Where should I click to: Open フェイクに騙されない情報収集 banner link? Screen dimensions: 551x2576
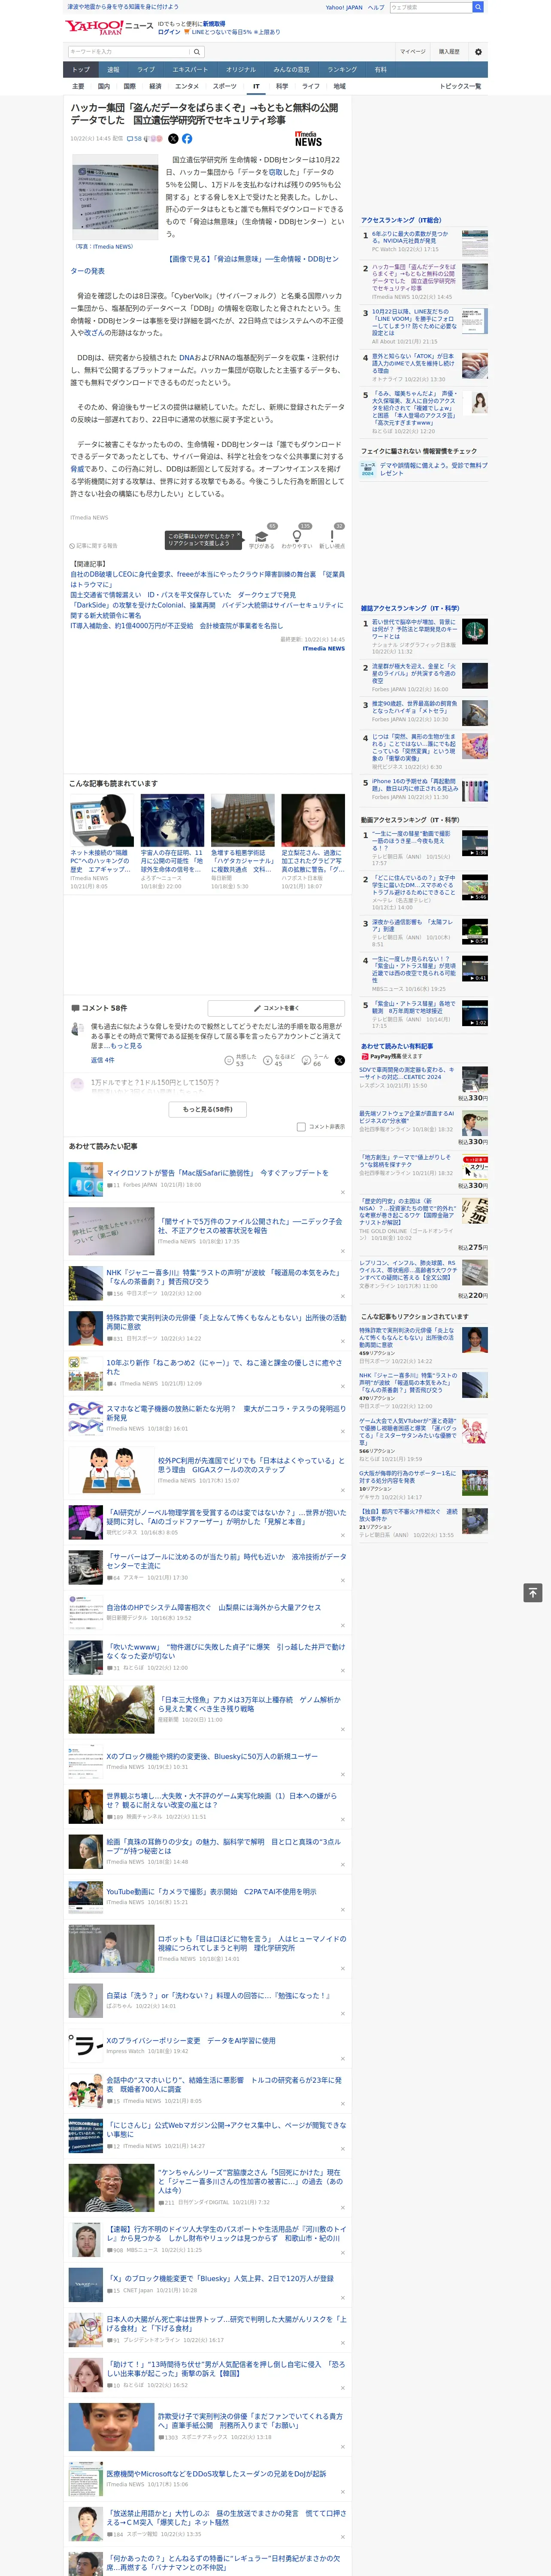tap(424, 468)
